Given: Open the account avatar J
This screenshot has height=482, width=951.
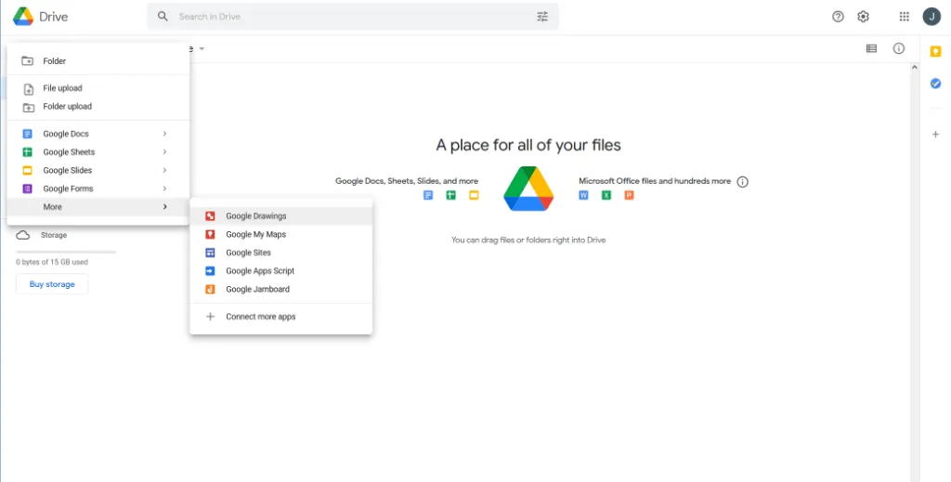Looking at the screenshot, I should pyautogui.click(x=931, y=17).
